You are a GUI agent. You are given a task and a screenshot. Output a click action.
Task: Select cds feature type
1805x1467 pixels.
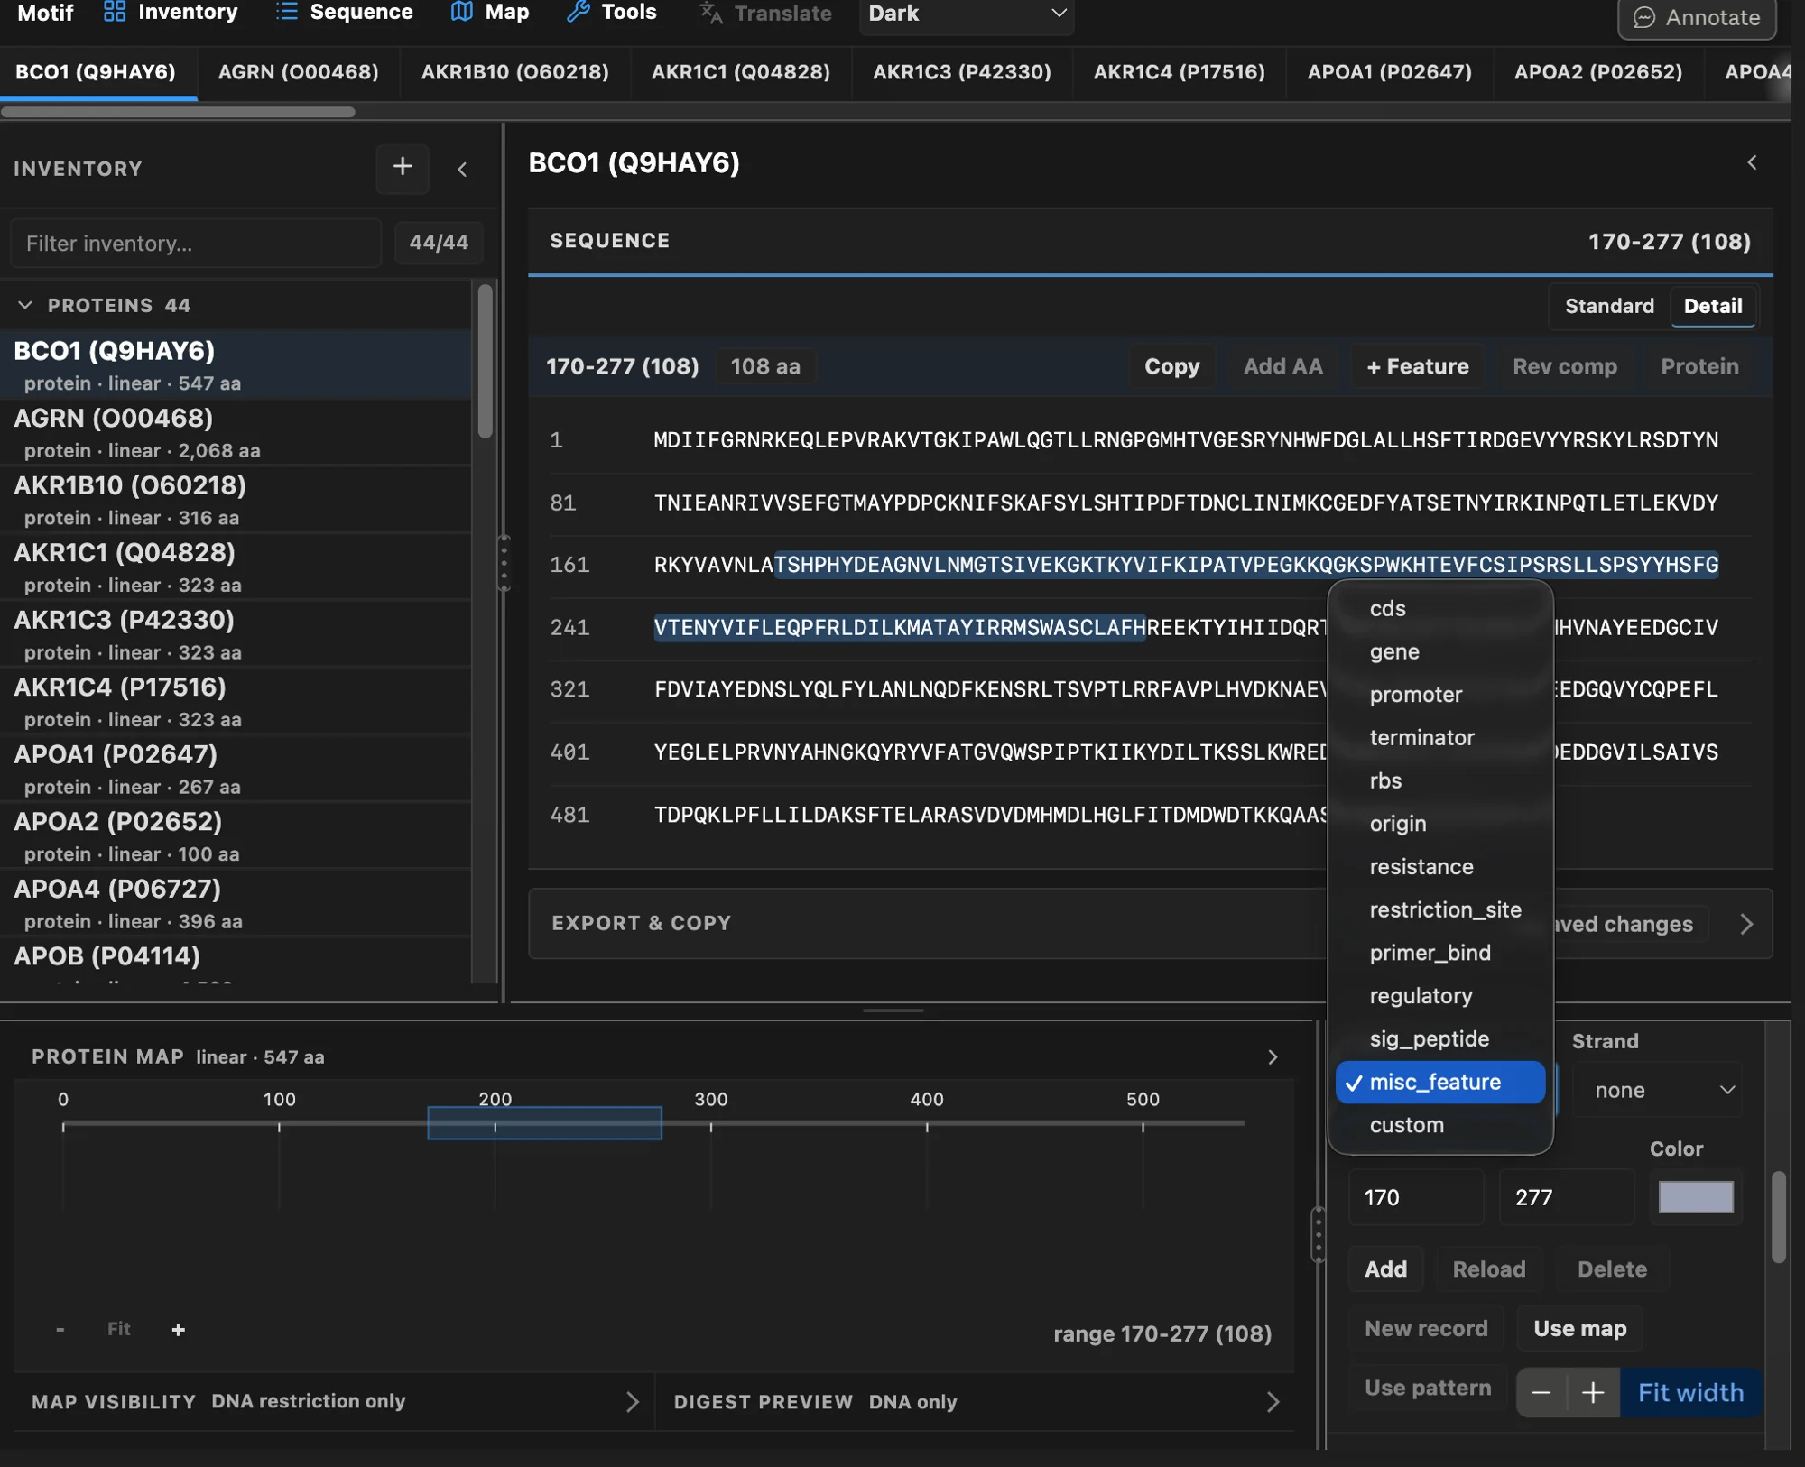[x=1439, y=608]
